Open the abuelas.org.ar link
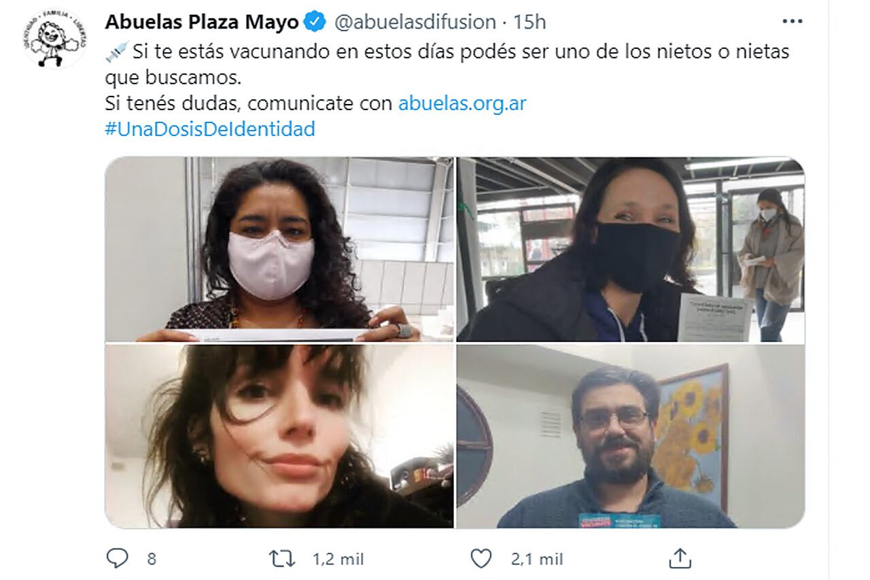This screenshot has height=580, width=870. point(462,103)
